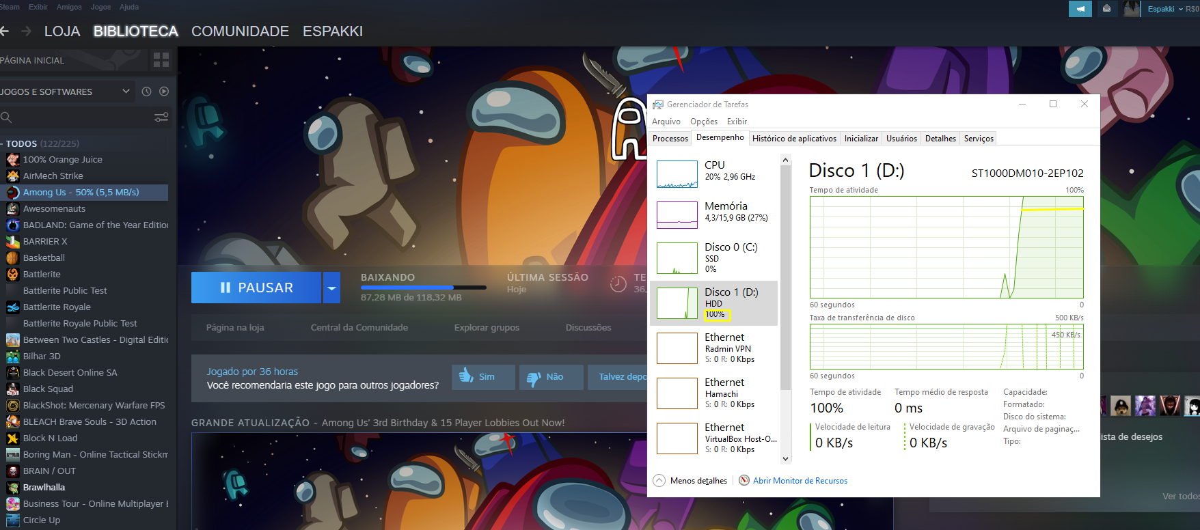
Task: Open the Jogos menu
Action: coord(100,7)
